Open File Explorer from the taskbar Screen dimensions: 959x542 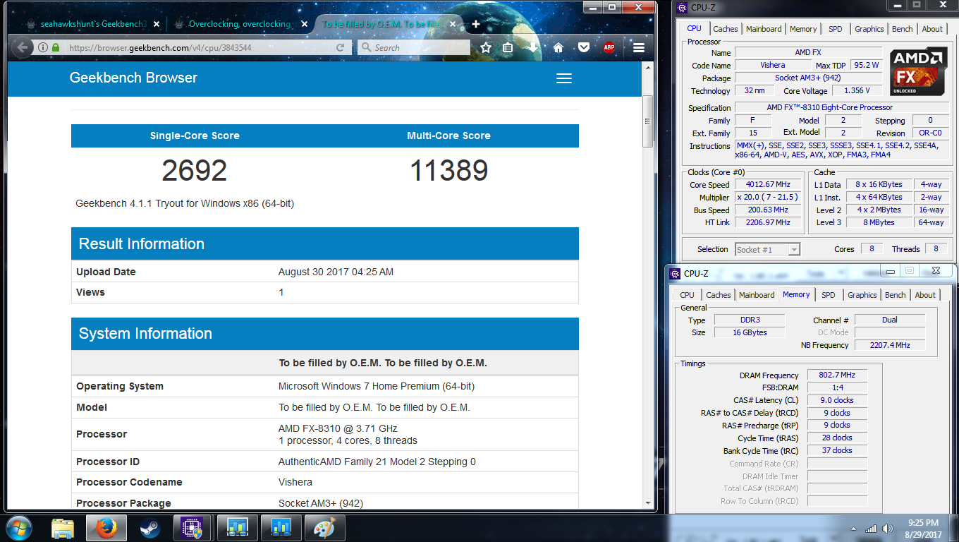(x=63, y=527)
